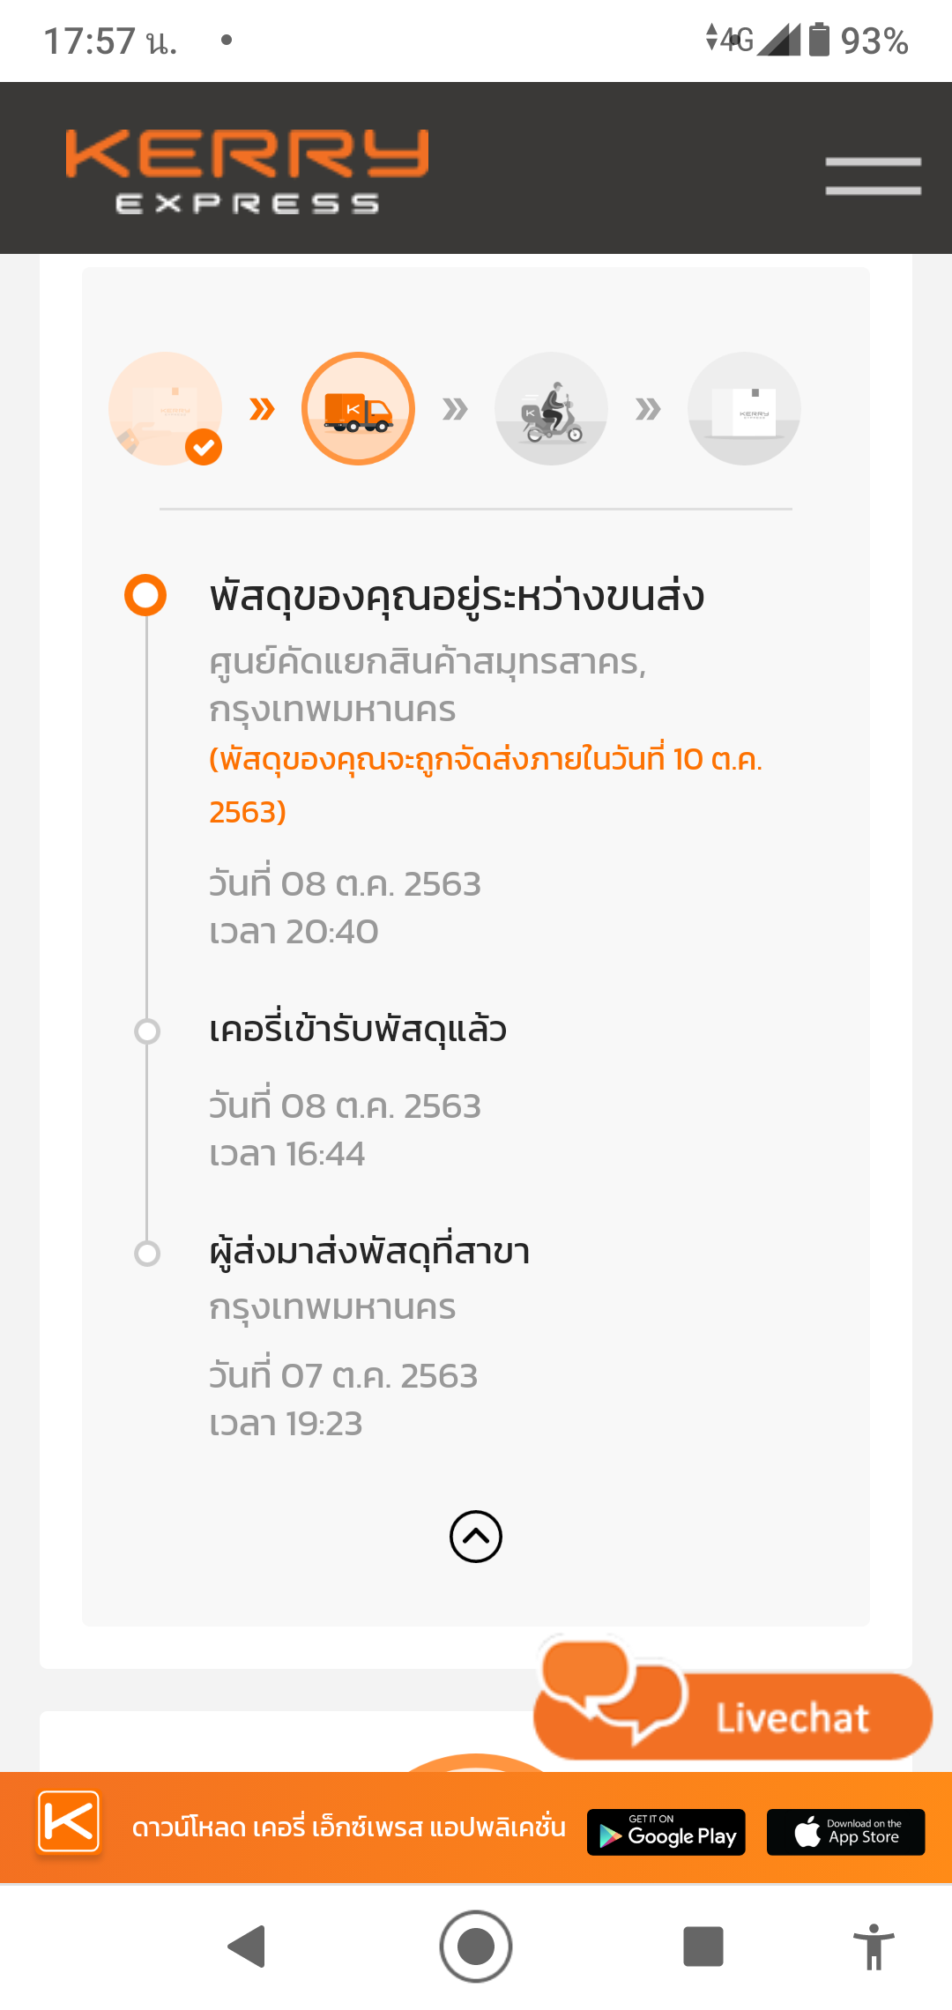Tap the Kerry Express logo
Viewport: 952px width, 2010px height.
coord(247,171)
